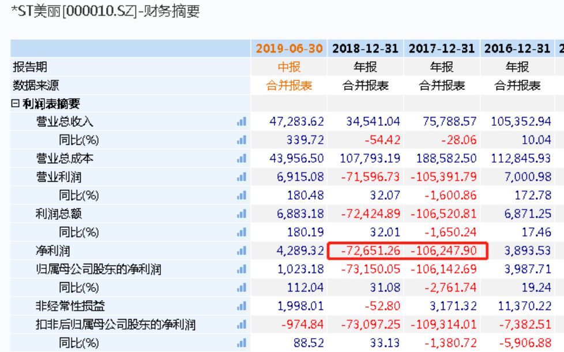Click 年报 under 2017-12-31
Viewport: 564px width, 352px height.
point(442,67)
